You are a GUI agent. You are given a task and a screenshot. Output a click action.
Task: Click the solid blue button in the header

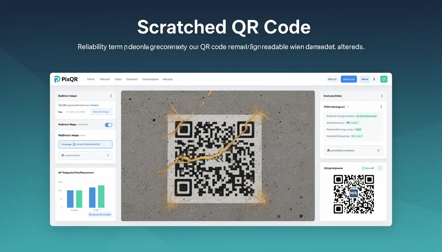point(349,79)
